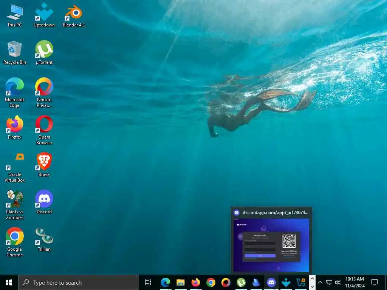Select the Discord desktop shortcut
The height and width of the screenshot is (290, 387).
click(x=44, y=202)
